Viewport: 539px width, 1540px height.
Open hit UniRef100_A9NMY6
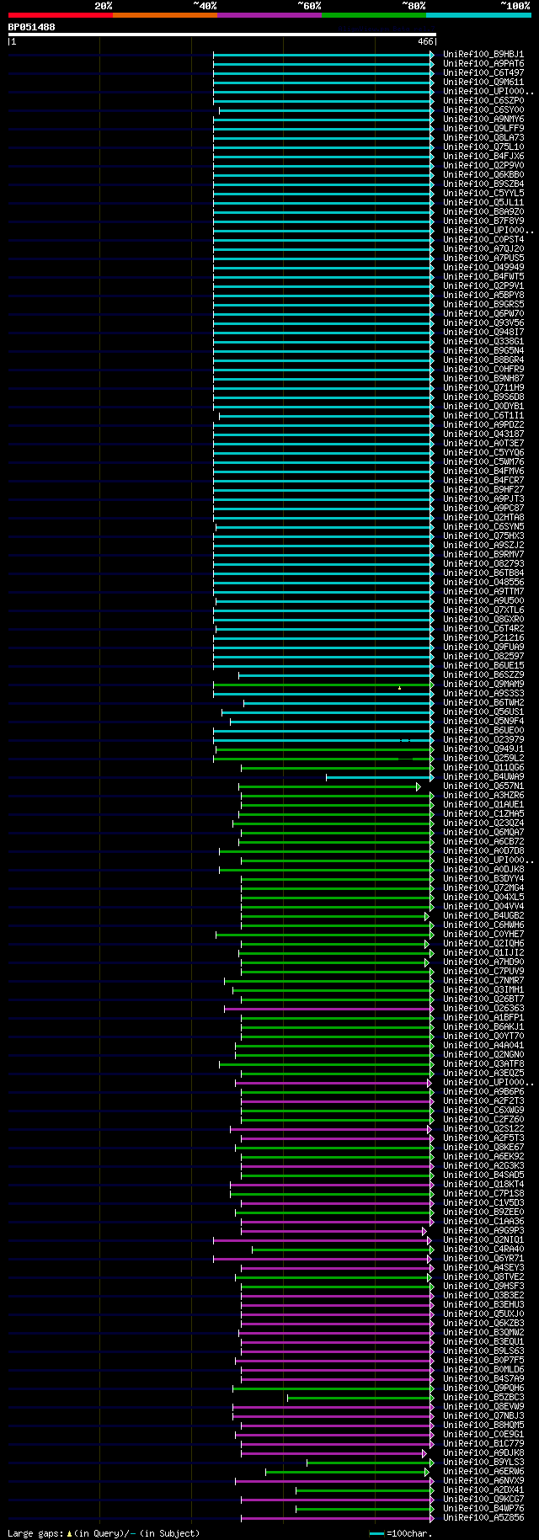click(483, 119)
